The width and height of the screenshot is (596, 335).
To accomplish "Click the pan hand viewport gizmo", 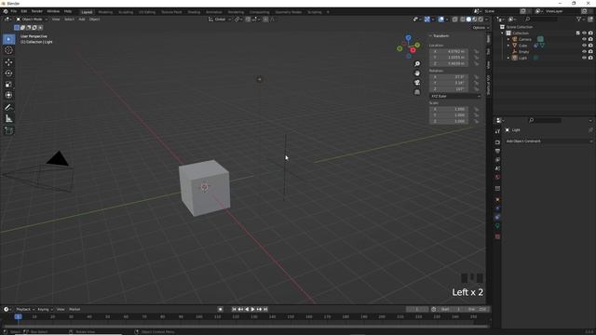I will click(417, 73).
